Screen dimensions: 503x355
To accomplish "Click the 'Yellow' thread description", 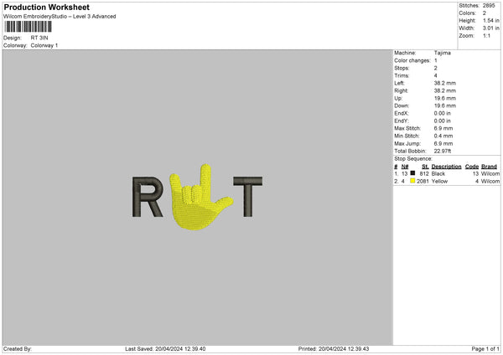I will tap(439, 182).
